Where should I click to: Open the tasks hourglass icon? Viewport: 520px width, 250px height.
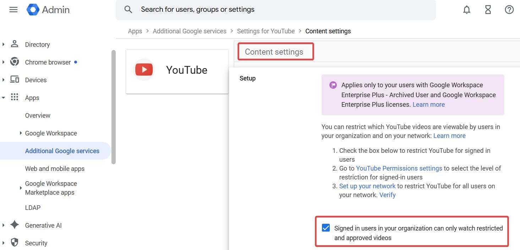pyautogui.click(x=488, y=10)
